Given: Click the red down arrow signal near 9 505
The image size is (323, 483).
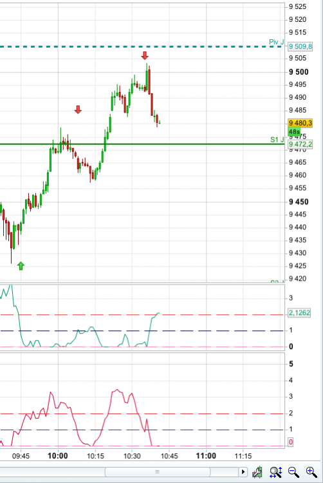Looking at the screenshot, I should [145, 55].
